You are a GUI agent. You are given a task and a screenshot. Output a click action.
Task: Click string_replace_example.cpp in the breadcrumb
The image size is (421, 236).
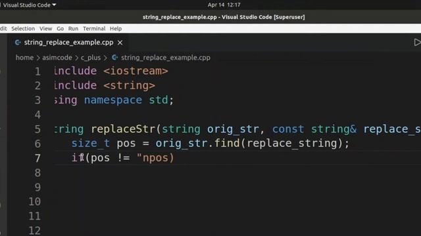[165, 58]
